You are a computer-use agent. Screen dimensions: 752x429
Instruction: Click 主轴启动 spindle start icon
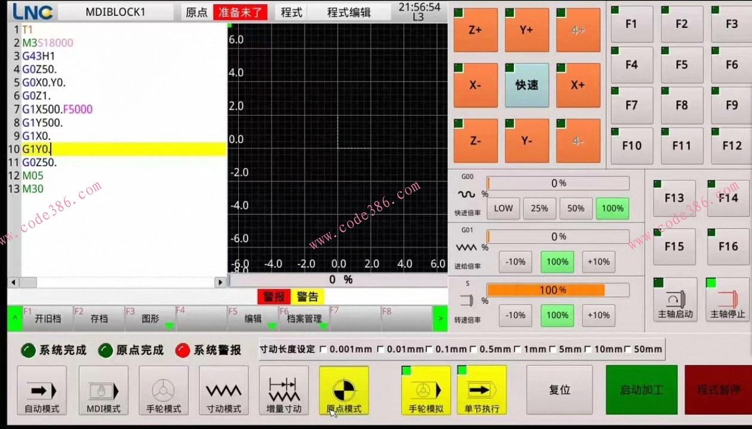(674, 300)
